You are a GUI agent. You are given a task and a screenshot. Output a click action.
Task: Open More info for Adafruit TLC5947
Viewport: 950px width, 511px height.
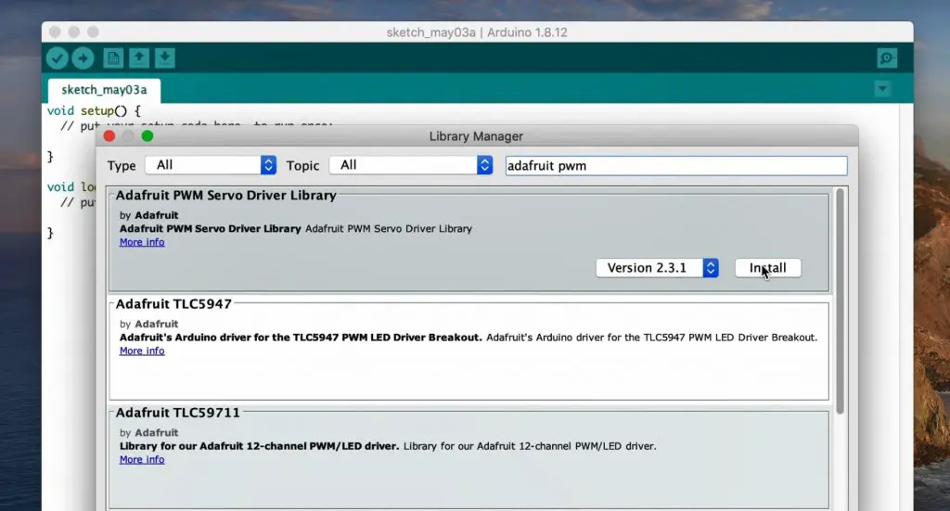click(x=142, y=351)
